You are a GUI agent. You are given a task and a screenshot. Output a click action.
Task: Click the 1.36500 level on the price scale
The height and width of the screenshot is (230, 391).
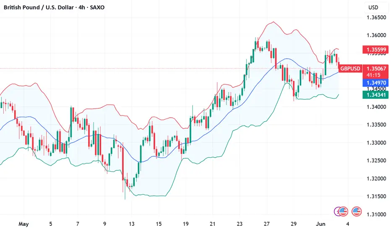pyautogui.click(x=376, y=18)
